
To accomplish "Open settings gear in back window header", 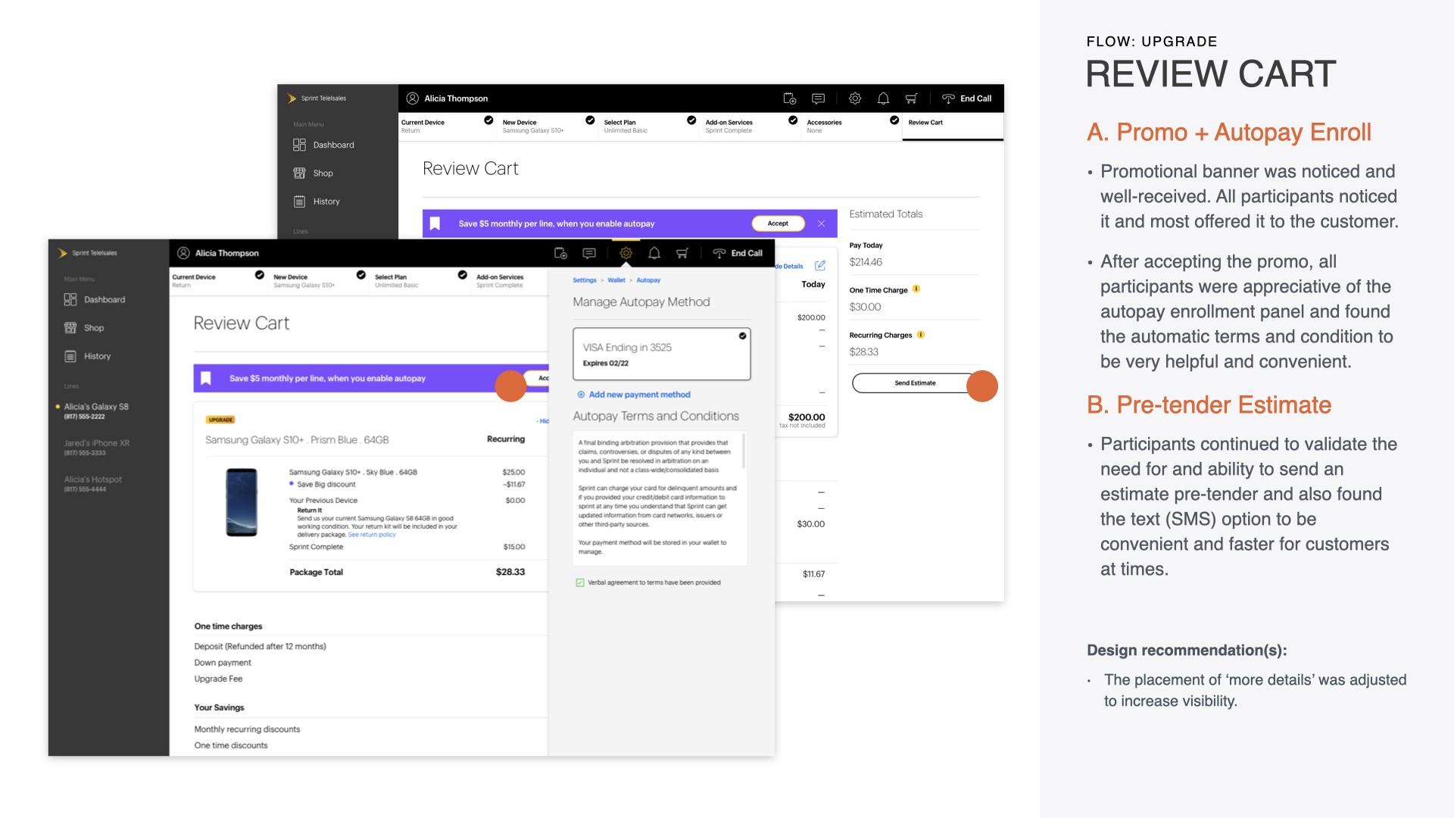I will pyautogui.click(x=855, y=98).
